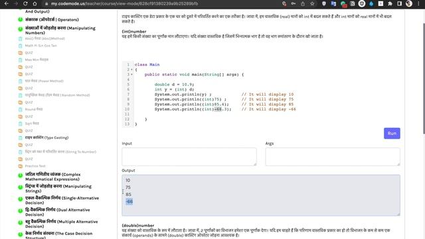The width and height of the screenshot is (425, 239).
Task: Click the highlighted -66 in the Output box
Action: point(129,201)
